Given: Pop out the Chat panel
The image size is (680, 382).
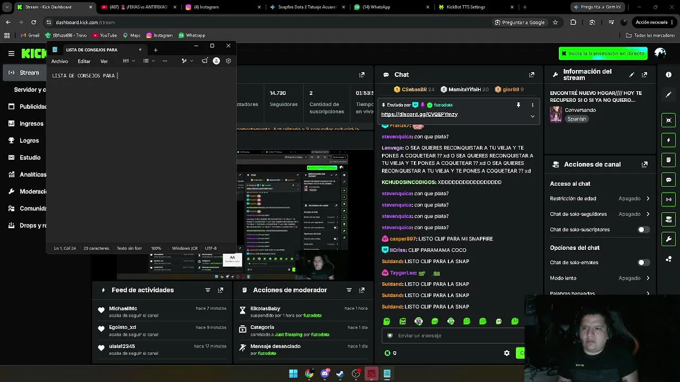Looking at the screenshot, I should tap(531, 75).
